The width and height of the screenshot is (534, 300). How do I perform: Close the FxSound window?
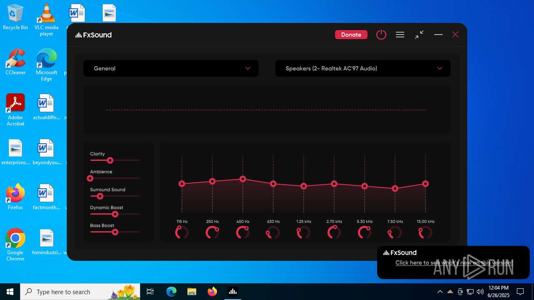coord(456,35)
